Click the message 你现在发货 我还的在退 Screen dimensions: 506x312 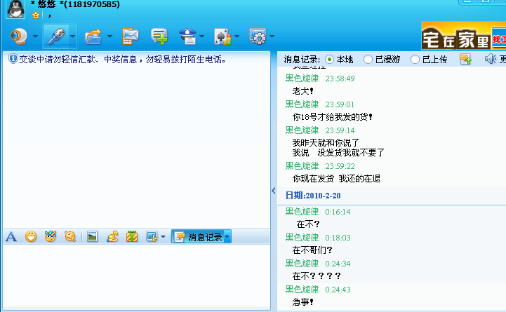pyautogui.click(x=336, y=179)
